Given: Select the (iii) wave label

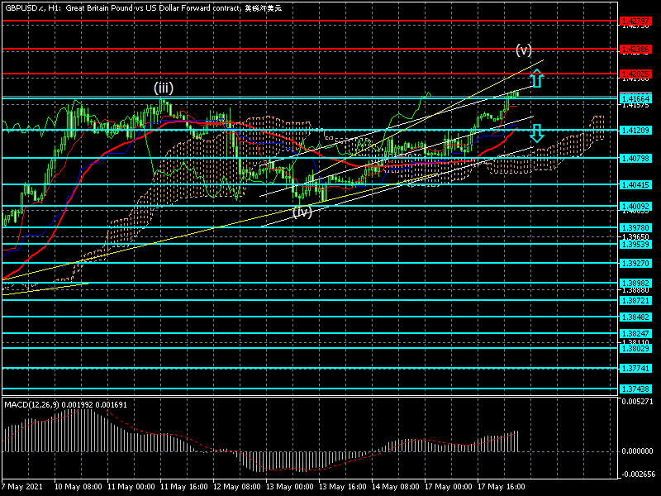Looking at the screenshot, I should click(x=164, y=87).
